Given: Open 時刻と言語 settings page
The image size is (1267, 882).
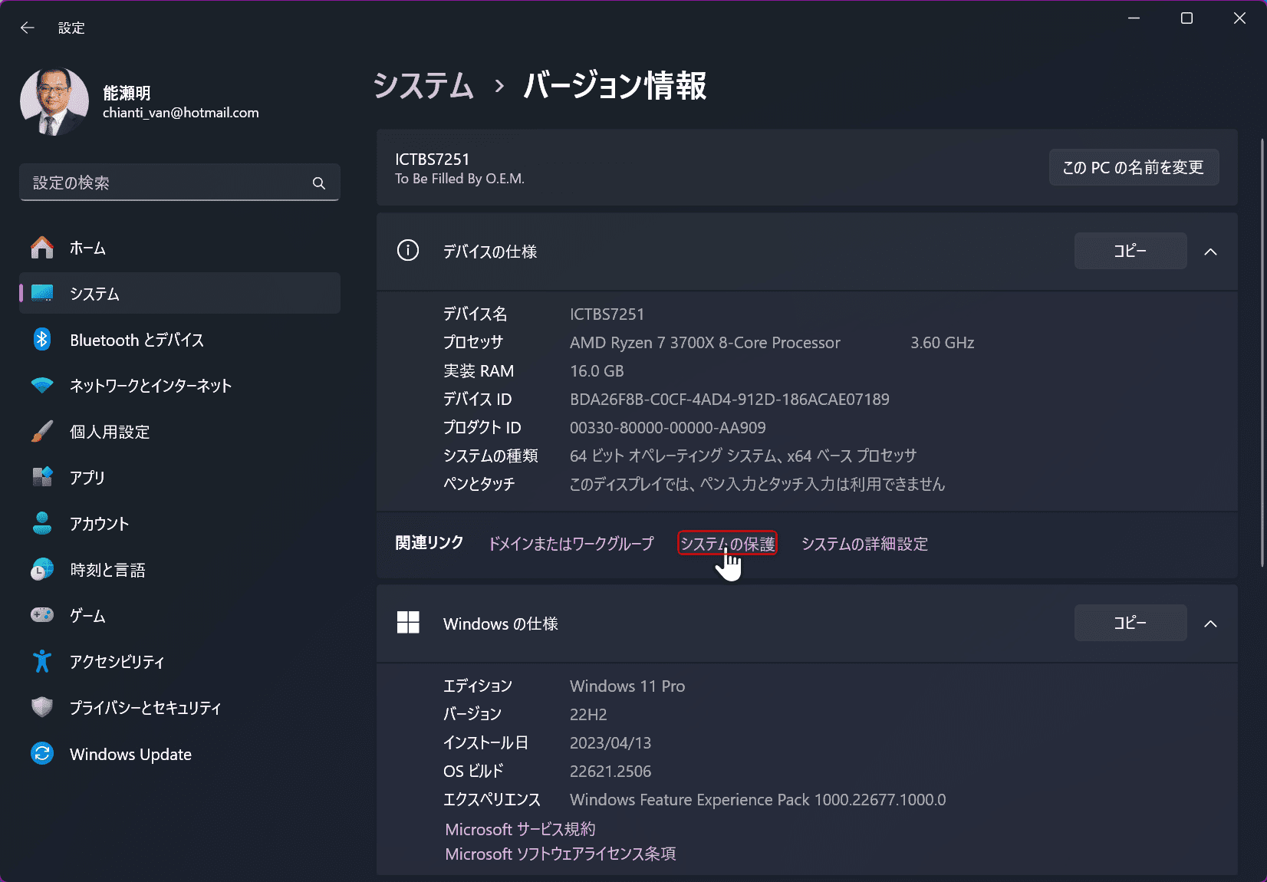Looking at the screenshot, I should pyautogui.click(x=179, y=569).
